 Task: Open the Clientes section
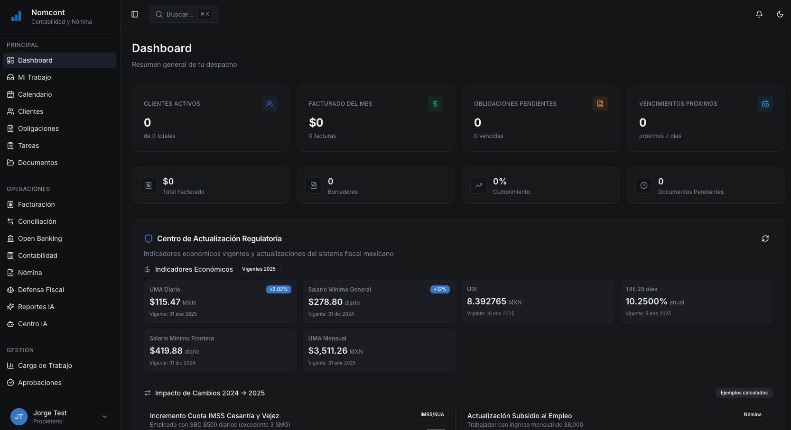pyautogui.click(x=30, y=111)
